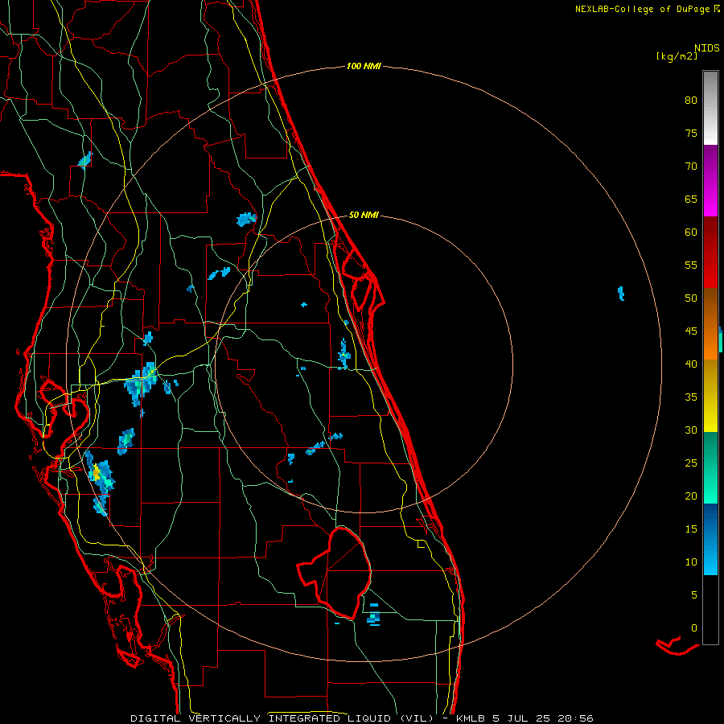Click the [kg/m2] units label
Viewport: 724px width, 724px height.
pos(677,56)
